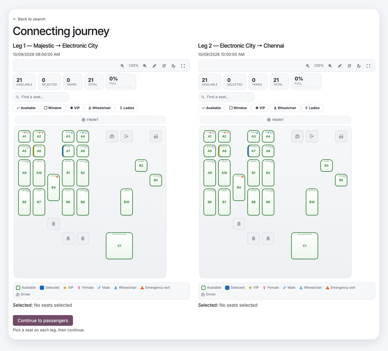Enable the Ladies filter for Leg 1

pos(127,108)
